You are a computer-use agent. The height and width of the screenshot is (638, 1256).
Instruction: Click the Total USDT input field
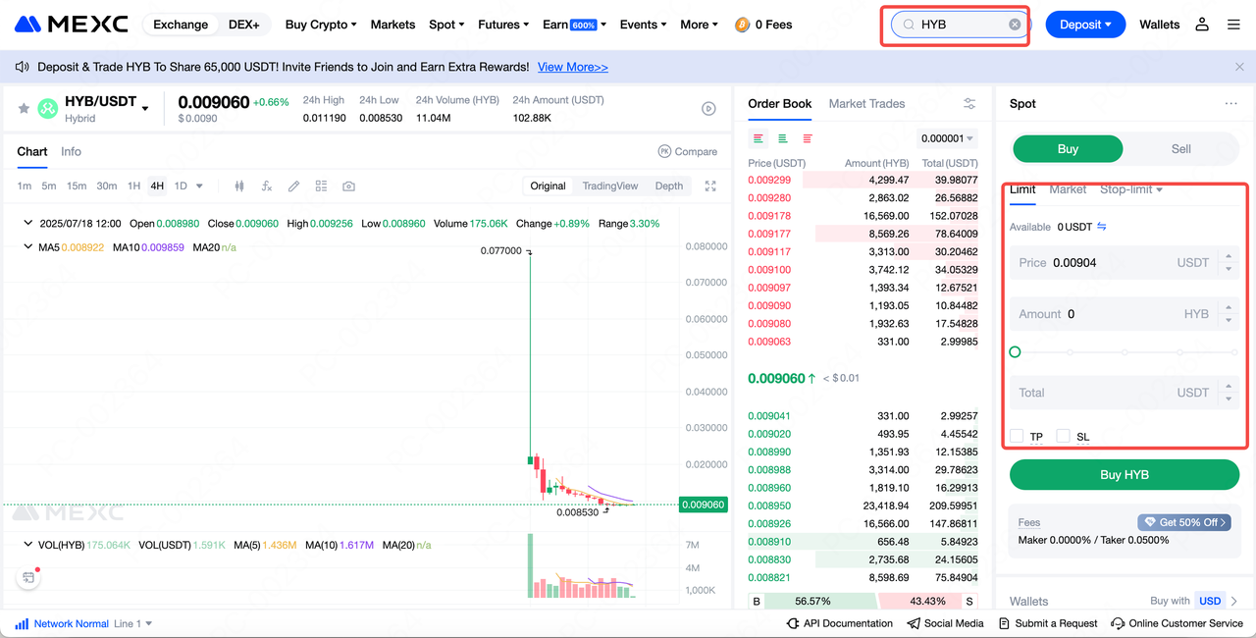coord(1124,393)
